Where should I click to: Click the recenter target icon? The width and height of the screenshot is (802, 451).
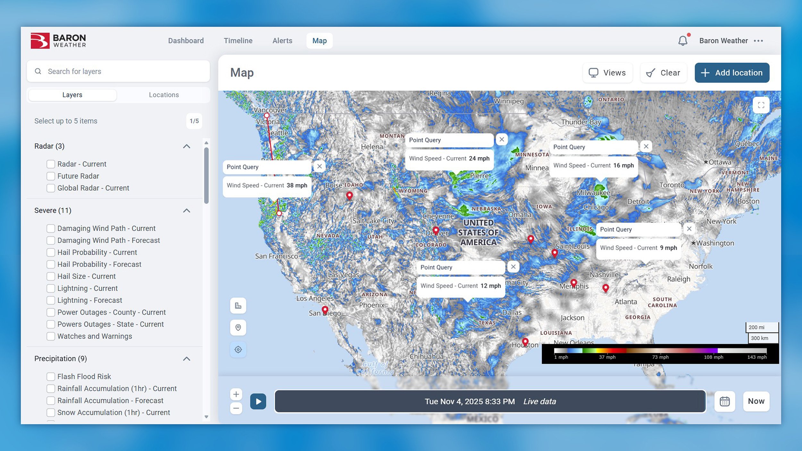coord(238,350)
